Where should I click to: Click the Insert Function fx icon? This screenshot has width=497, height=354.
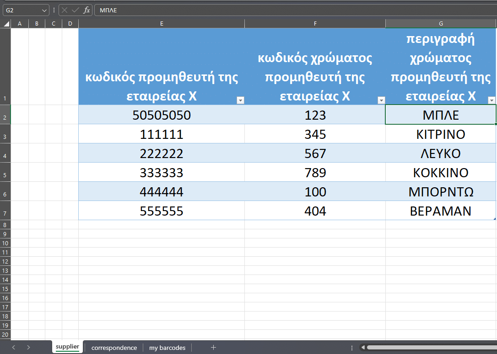pos(86,10)
